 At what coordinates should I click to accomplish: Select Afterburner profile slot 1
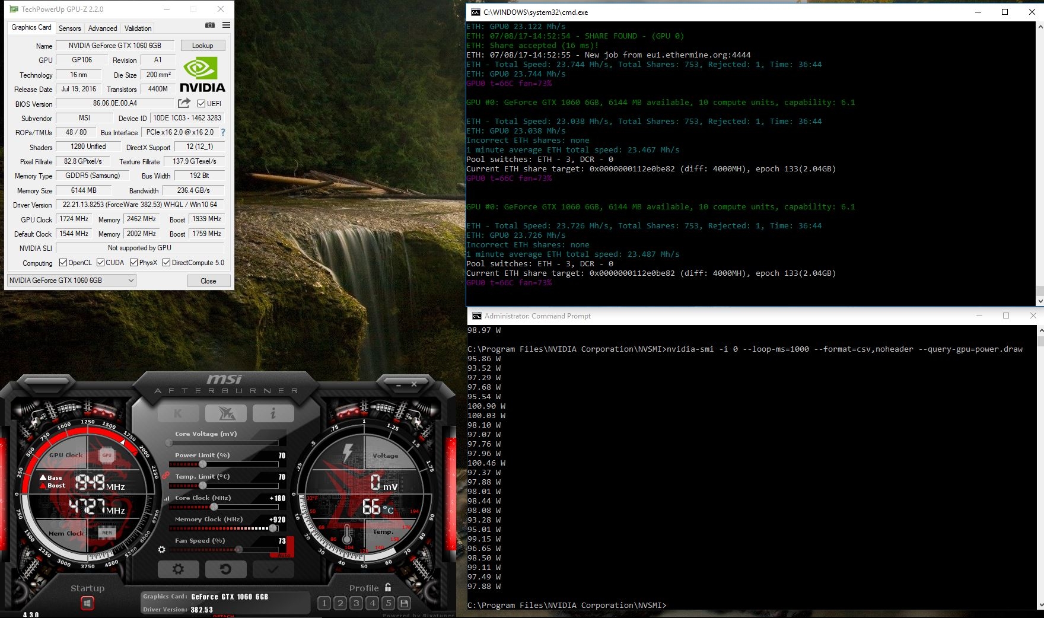point(324,603)
